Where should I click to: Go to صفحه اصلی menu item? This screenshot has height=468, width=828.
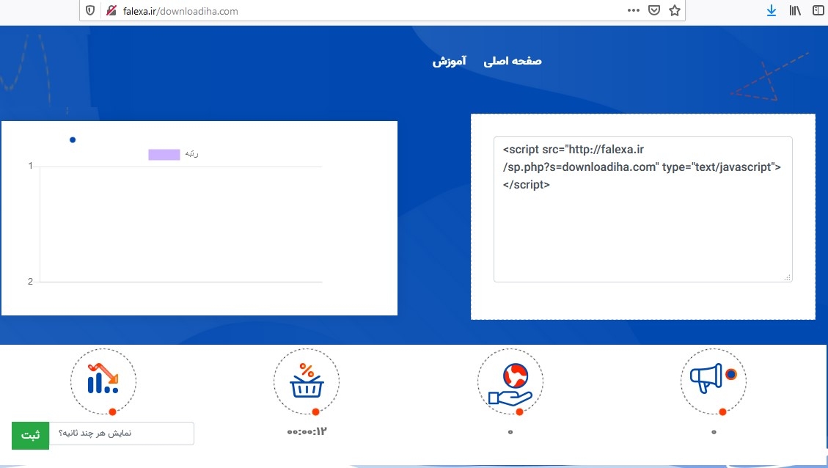click(513, 61)
